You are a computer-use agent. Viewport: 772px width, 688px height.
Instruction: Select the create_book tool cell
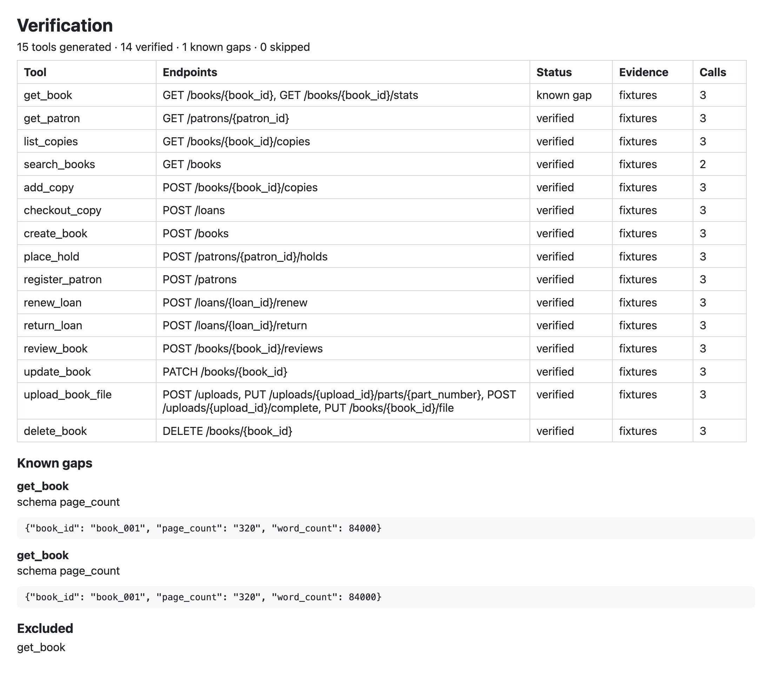[x=87, y=233]
